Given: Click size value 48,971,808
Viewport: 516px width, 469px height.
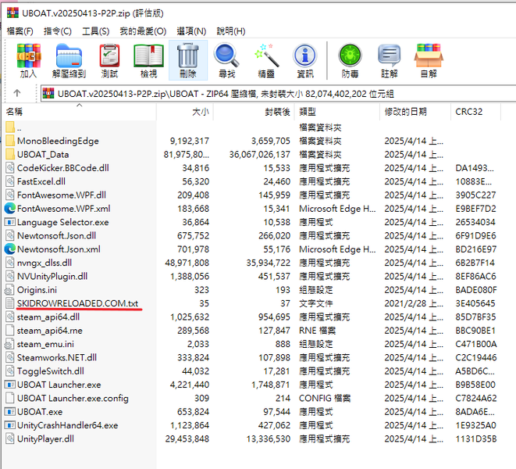Looking at the screenshot, I should tap(187, 263).
